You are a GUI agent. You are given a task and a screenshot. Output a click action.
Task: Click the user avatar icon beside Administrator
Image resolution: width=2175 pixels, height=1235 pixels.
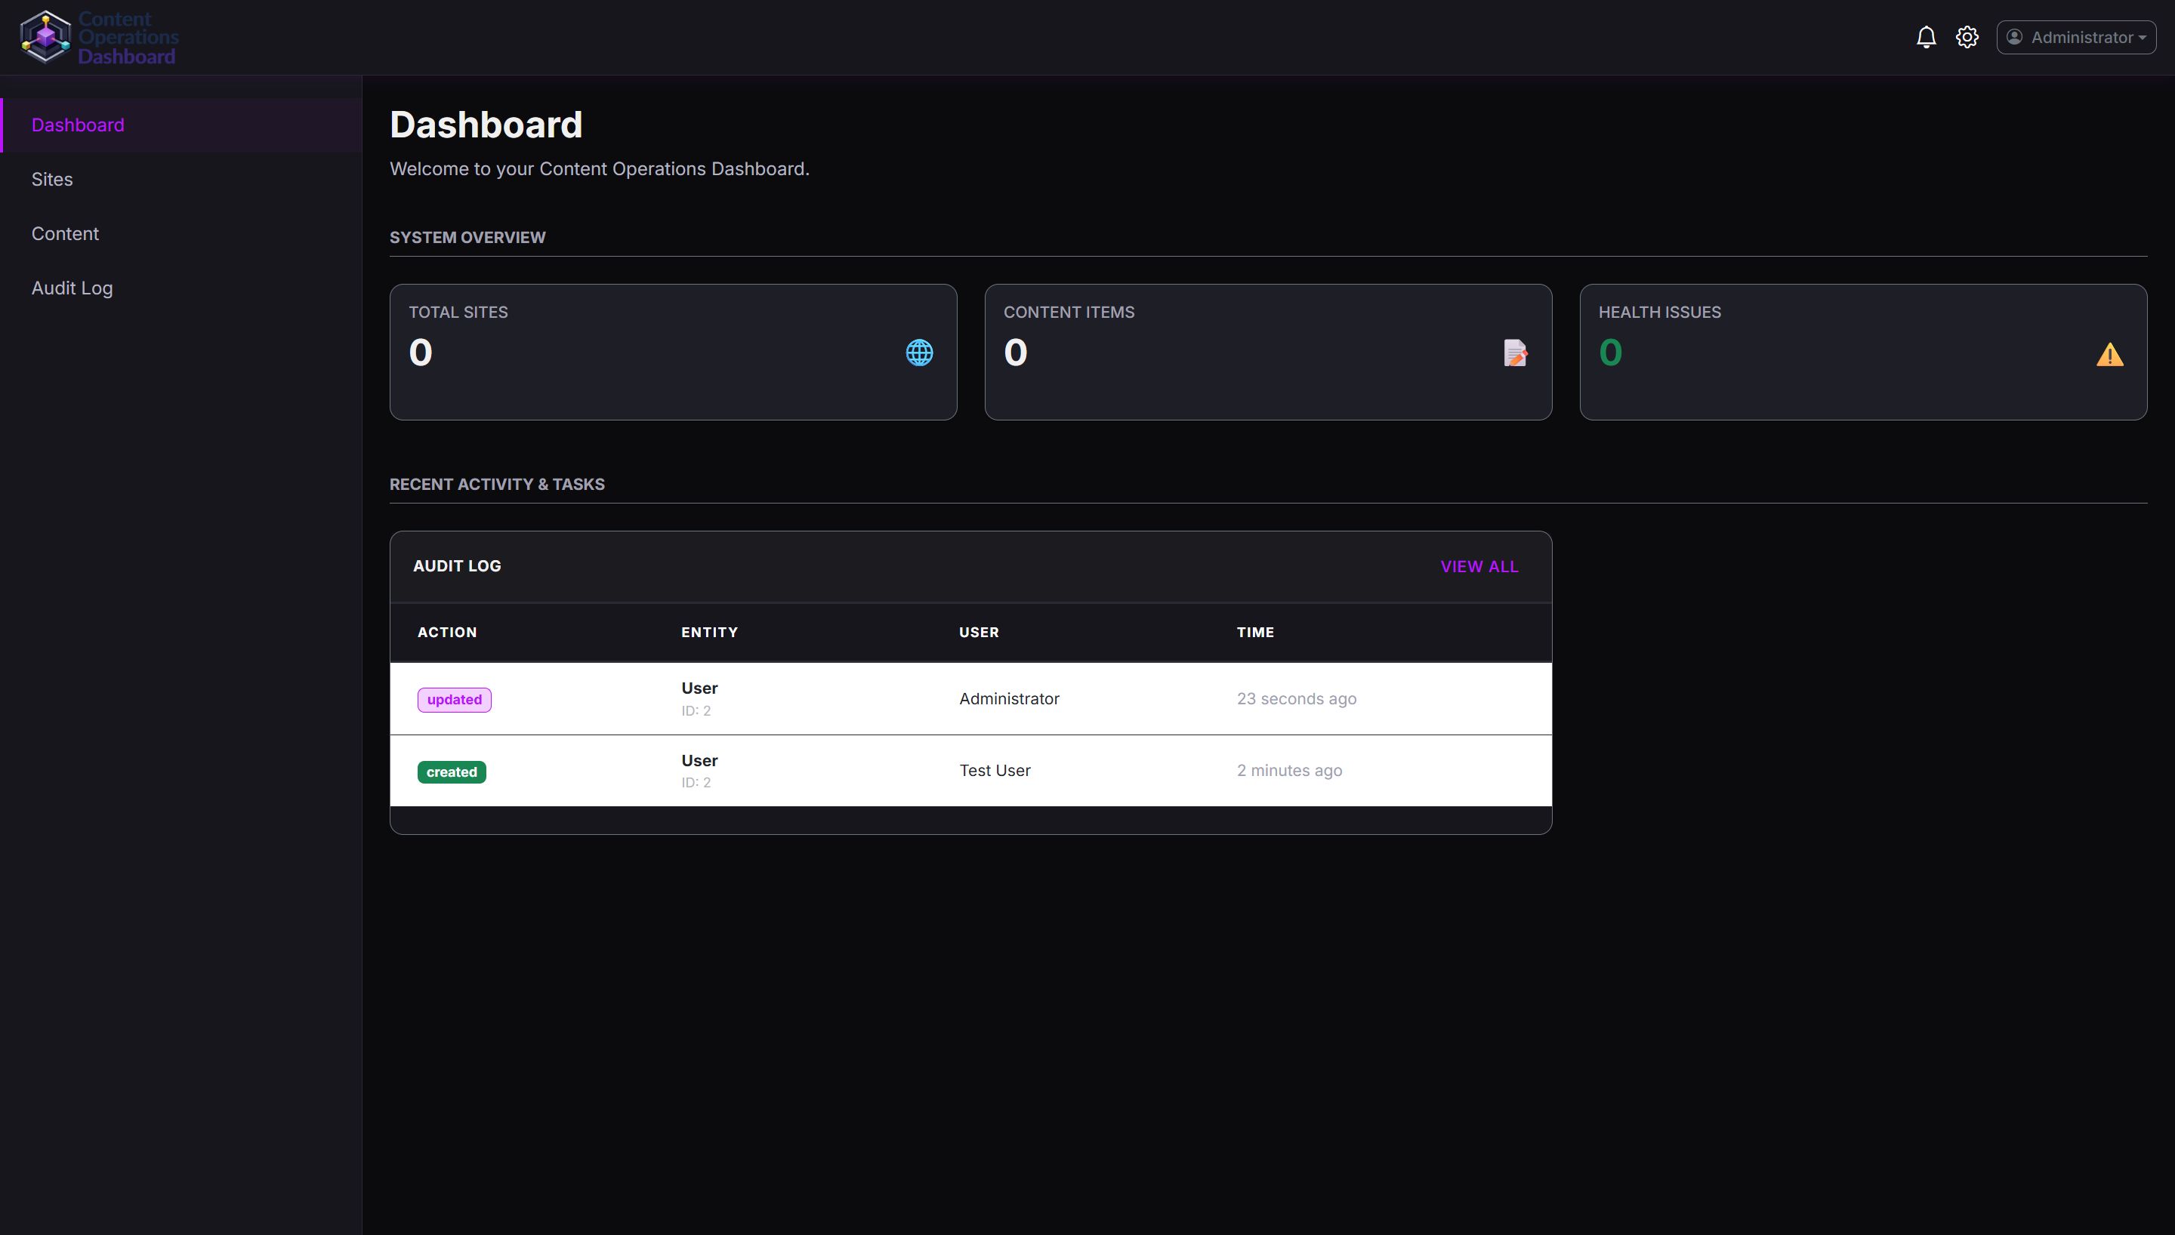click(2015, 37)
